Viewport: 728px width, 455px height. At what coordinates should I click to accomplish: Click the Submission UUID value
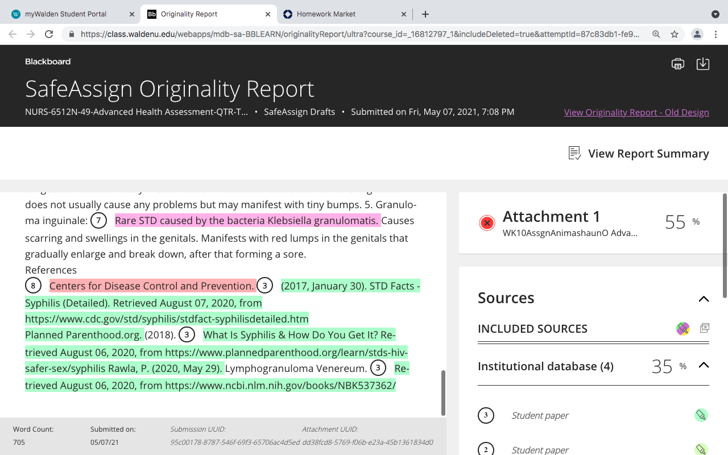click(x=235, y=442)
